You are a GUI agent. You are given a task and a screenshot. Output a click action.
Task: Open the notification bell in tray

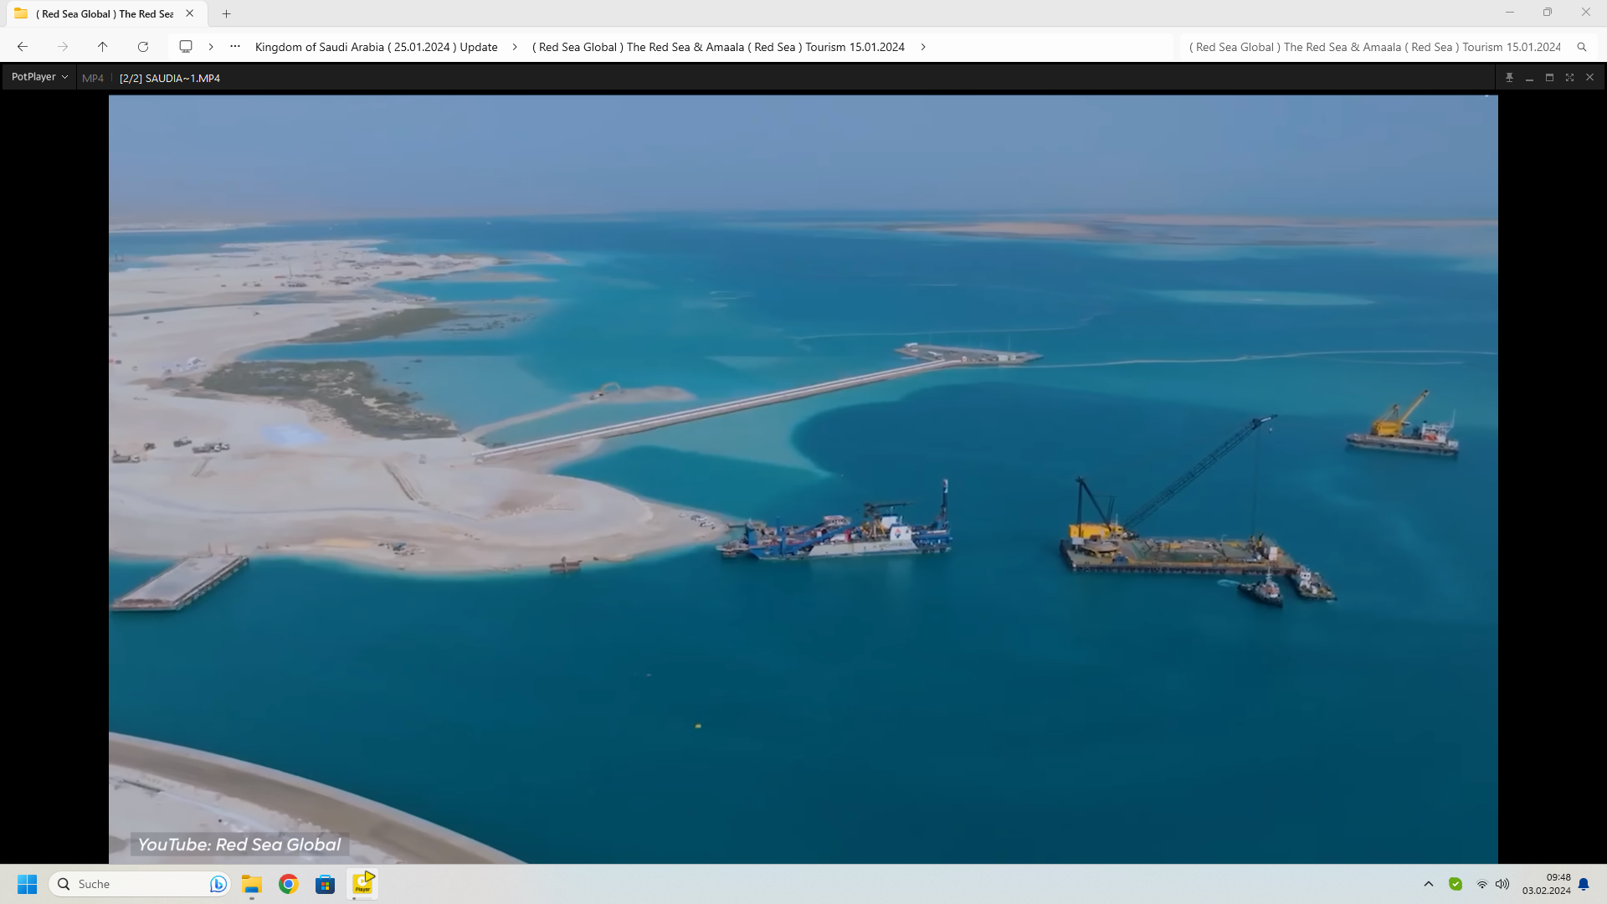point(1584,884)
